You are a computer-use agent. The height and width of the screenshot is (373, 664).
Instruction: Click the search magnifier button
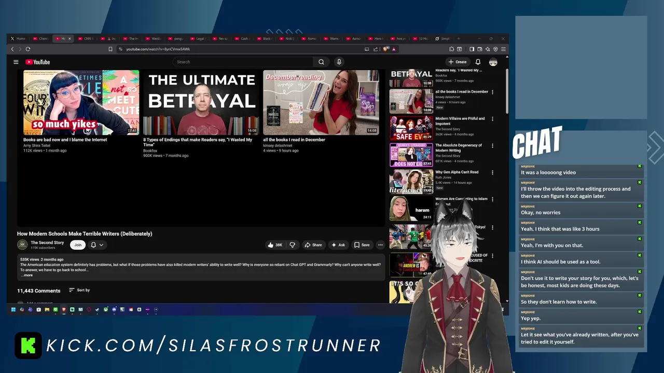[321, 62]
